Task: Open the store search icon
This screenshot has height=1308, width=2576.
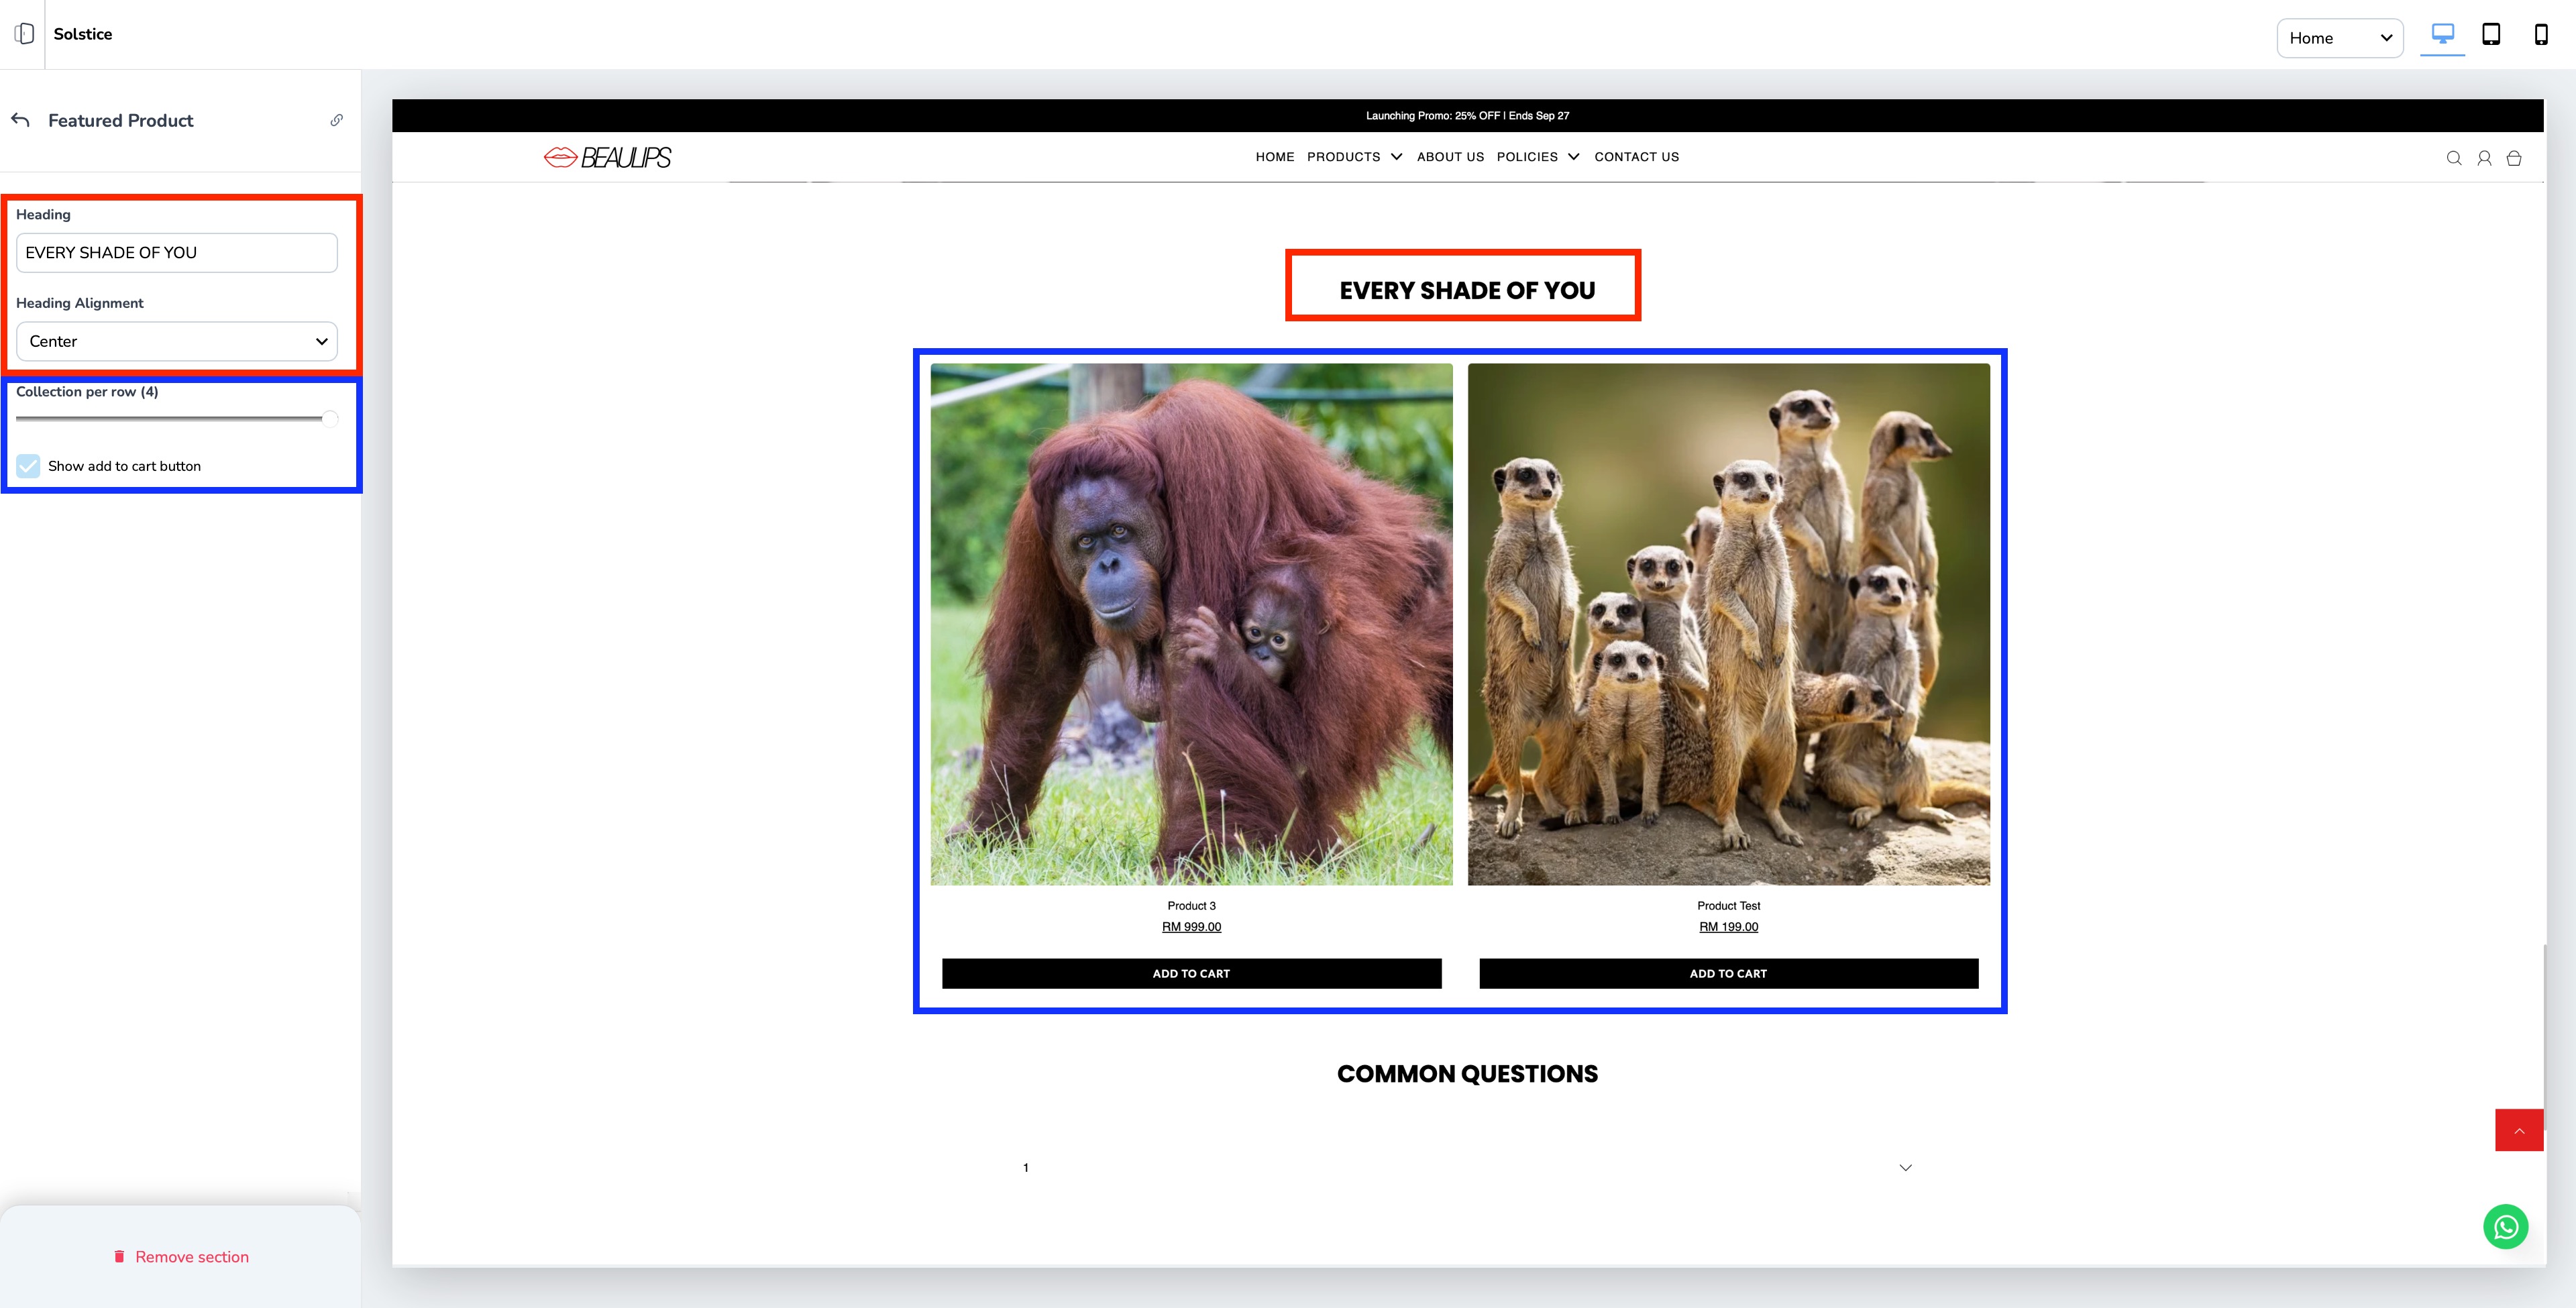Action: click(x=2453, y=158)
